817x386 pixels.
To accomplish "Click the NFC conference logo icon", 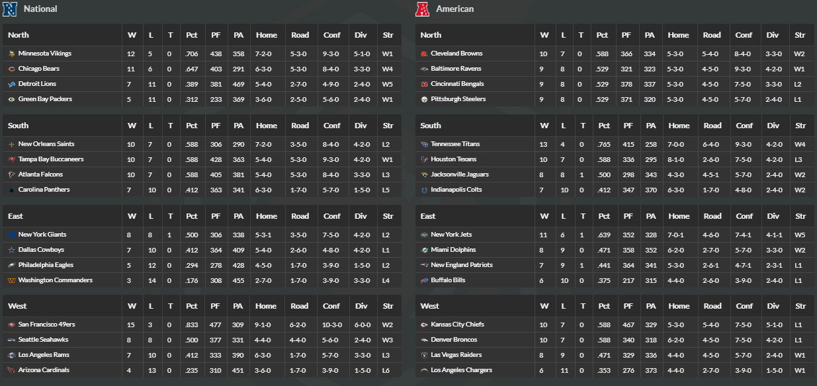I will [x=10, y=9].
